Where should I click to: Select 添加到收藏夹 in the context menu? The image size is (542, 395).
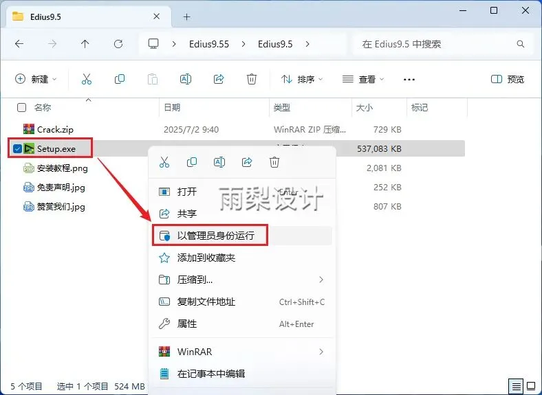point(242,258)
